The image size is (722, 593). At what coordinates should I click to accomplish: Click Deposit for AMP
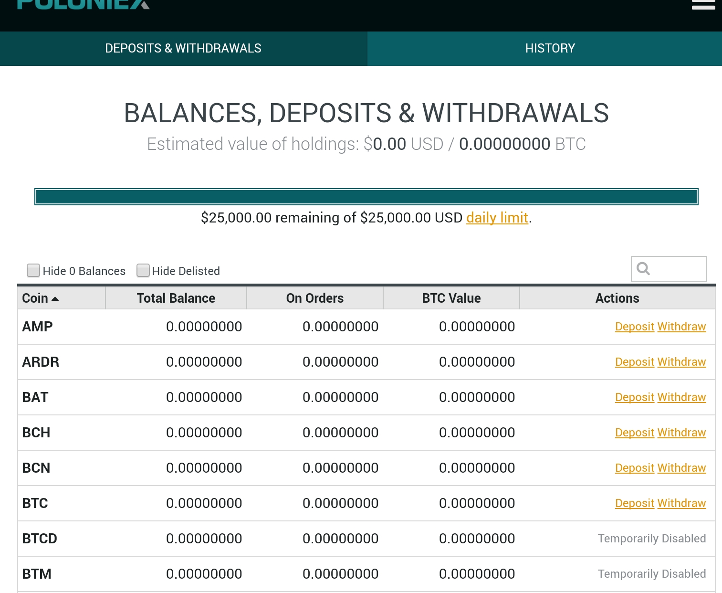point(635,327)
